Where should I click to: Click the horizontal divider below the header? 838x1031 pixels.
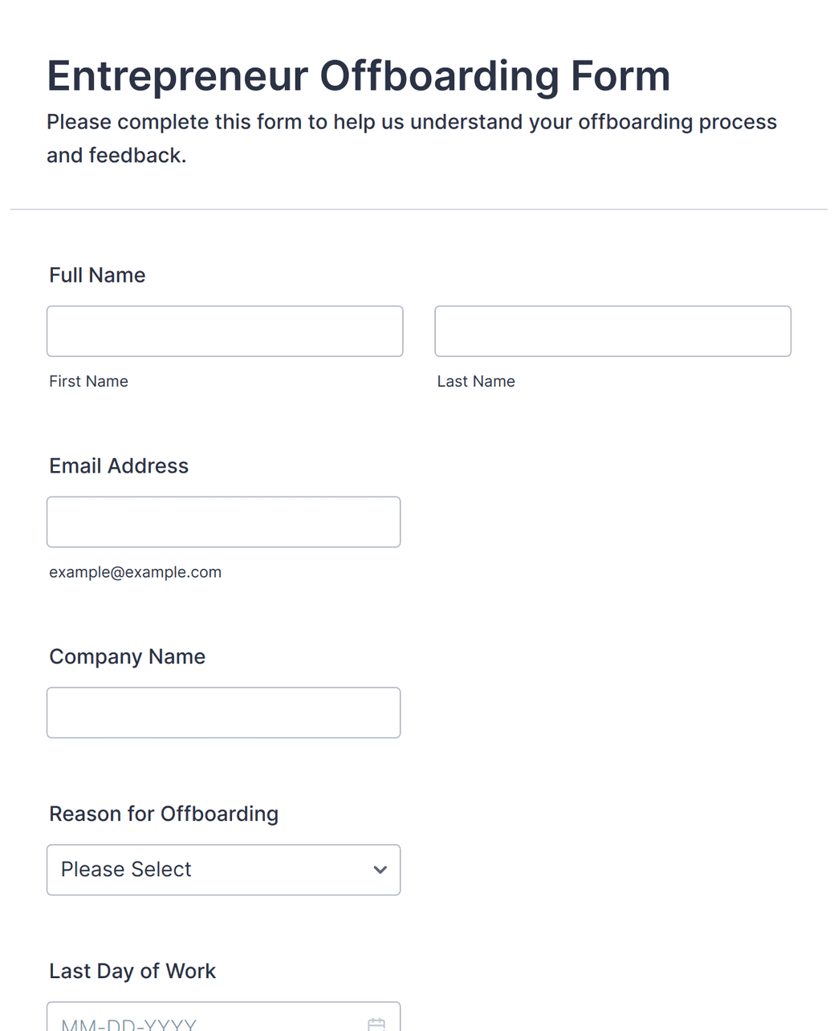coord(419,209)
